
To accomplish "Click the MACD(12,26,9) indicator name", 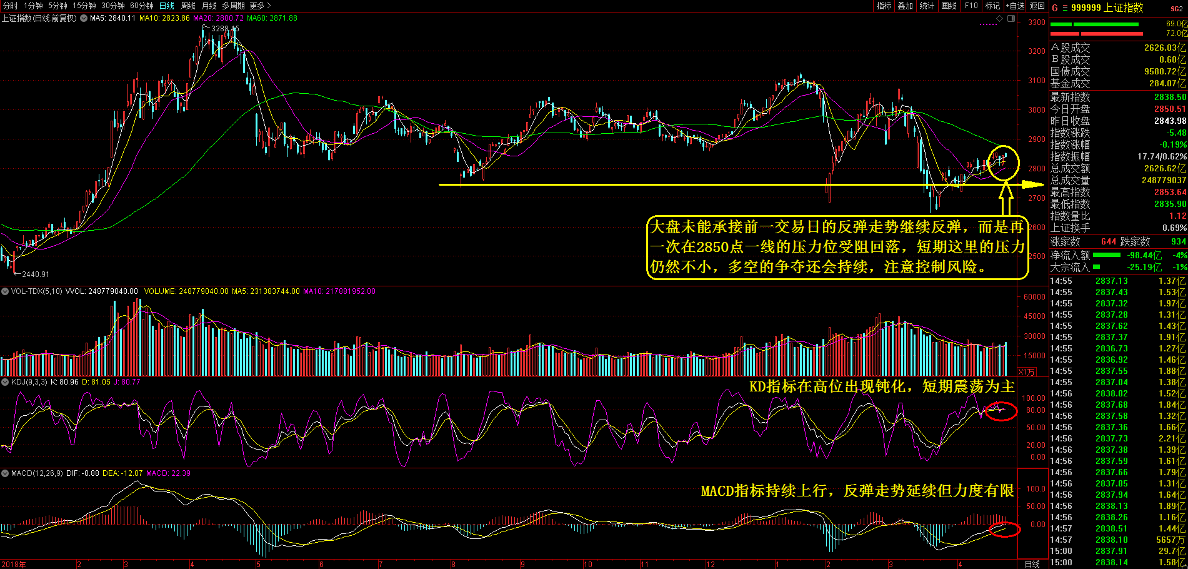I will (36, 473).
